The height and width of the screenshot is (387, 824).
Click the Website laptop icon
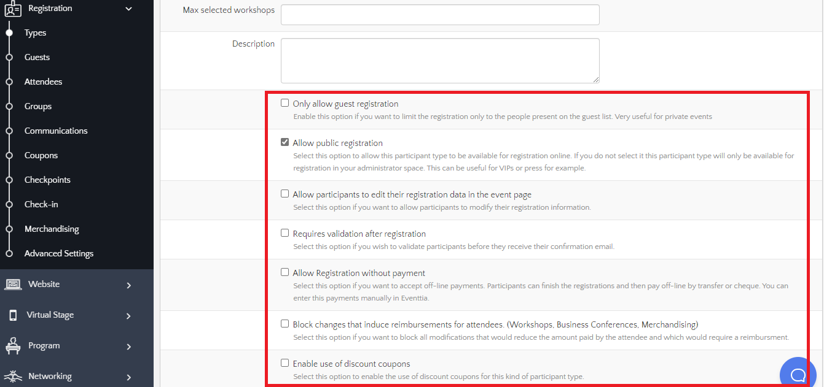[x=13, y=285]
